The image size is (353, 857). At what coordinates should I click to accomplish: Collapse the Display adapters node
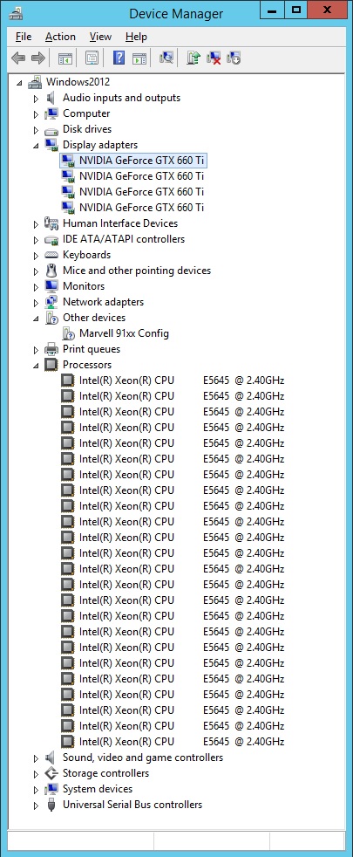click(x=36, y=146)
